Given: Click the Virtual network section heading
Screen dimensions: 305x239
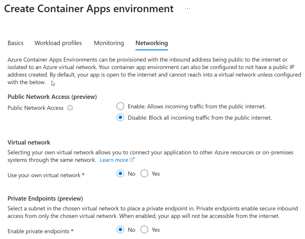Looking at the screenshot, I should pyautogui.click(x=29, y=142).
